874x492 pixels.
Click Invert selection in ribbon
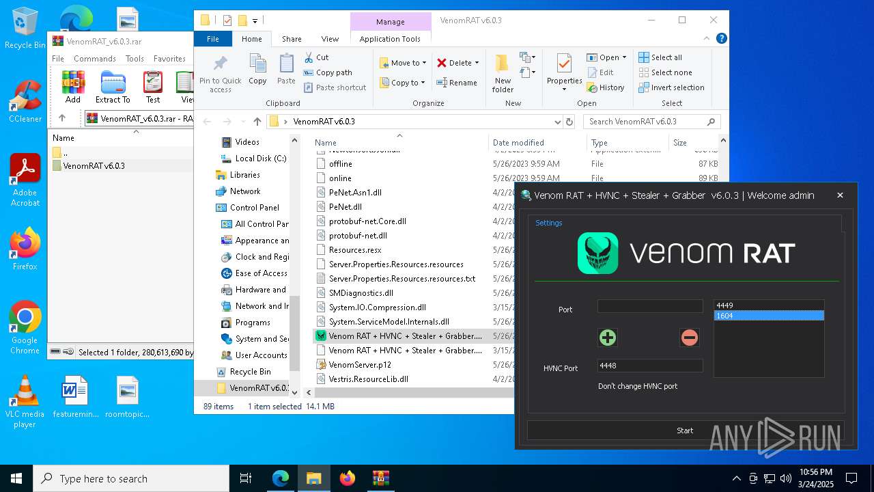(671, 87)
